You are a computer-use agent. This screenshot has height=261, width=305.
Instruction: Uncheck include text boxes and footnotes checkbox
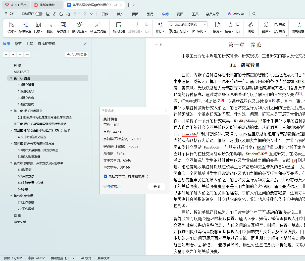pyautogui.click(x=106, y=176)
